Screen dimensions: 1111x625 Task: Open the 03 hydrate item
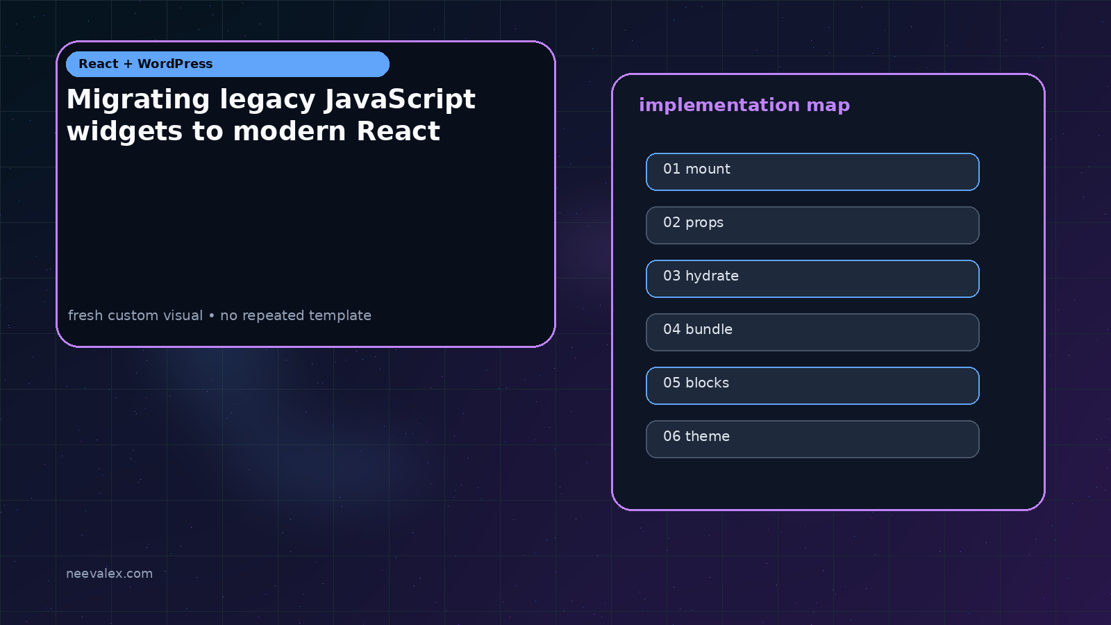[812, 278]
